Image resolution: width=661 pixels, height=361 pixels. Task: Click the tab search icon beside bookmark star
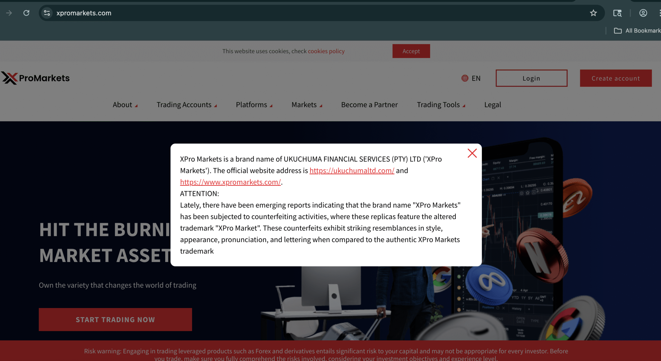tap(617, 13)
